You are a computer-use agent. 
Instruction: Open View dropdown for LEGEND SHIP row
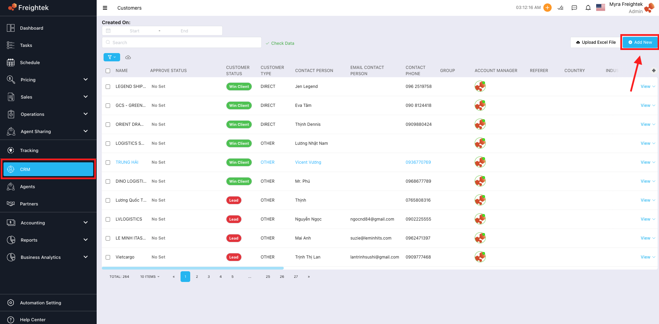click(648, 87)
